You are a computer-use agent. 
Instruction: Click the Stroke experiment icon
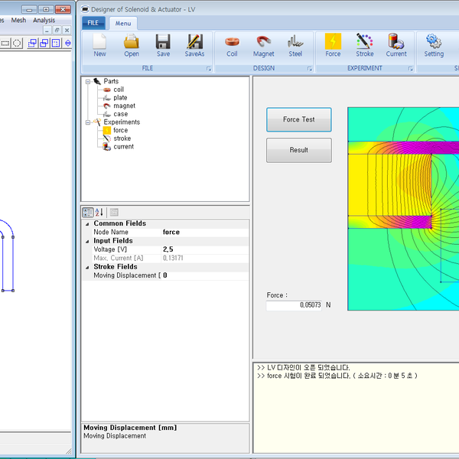365,44
